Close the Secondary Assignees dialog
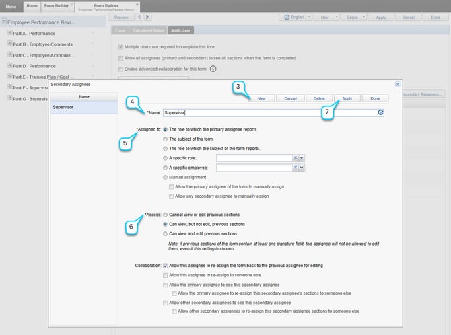 [x=398, y=84]
